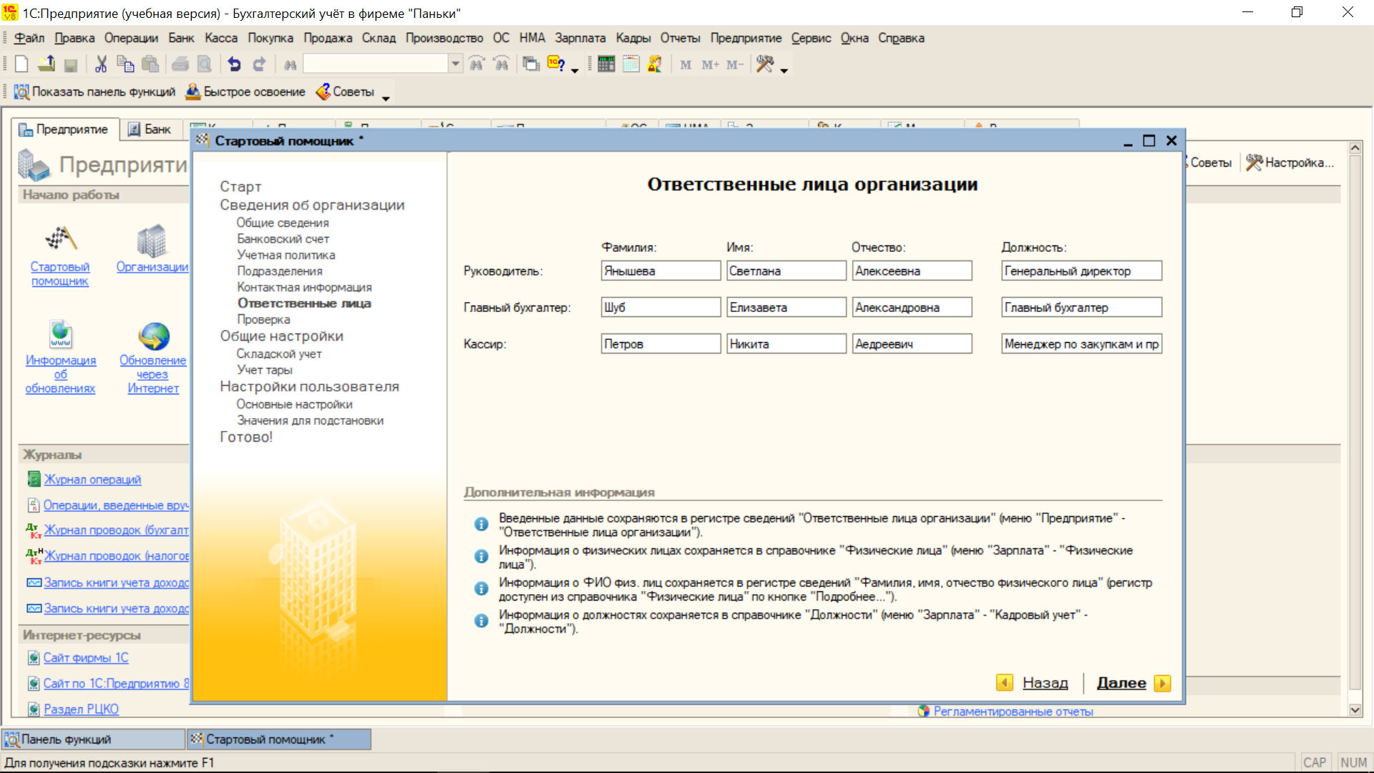1374x773 pixels.
Task: Switch to the Банк tab
Action: [150, 130]
